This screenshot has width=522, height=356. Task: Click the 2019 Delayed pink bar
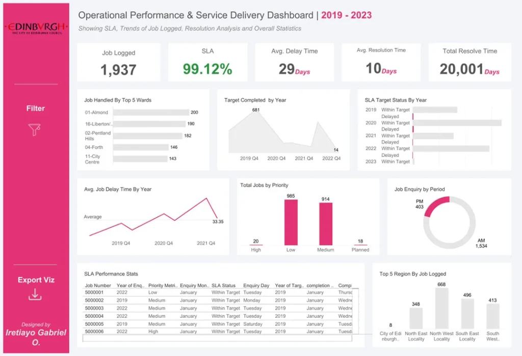coord(413,117)
